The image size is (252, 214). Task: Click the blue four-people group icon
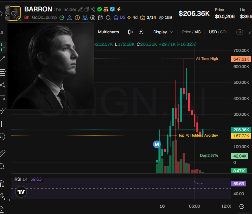pos(85,17)
